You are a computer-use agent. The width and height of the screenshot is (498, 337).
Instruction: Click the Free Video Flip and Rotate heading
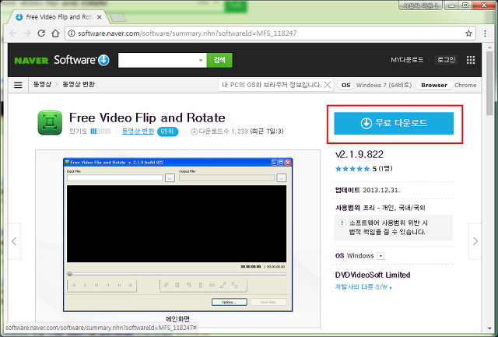pos(147,118)
